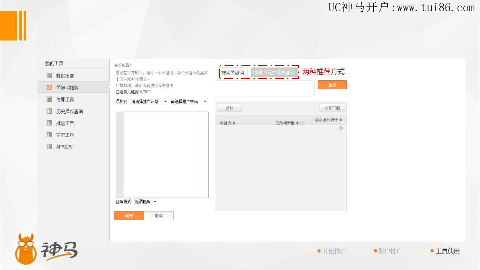Open the 请选择推广计划 dropdown
This screenshot has height=270, width=480.
[x=149, y=102]
